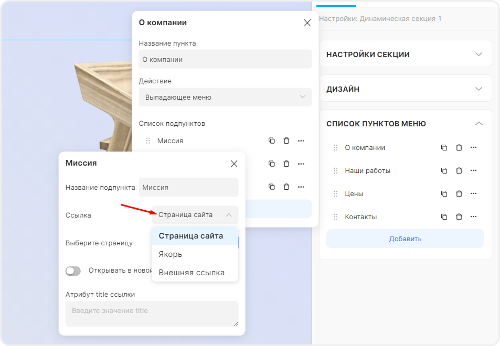
Task: Close the О компании dialog
Action: (x=307, y=23)
